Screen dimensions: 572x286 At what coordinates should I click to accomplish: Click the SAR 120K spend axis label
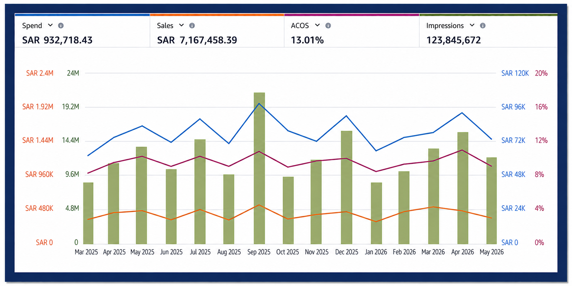(515, 73)
